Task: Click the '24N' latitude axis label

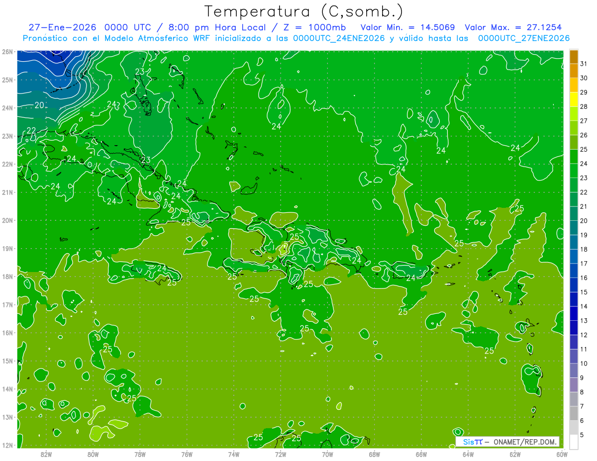Action: pyautogui.click(x=7, y=108)
